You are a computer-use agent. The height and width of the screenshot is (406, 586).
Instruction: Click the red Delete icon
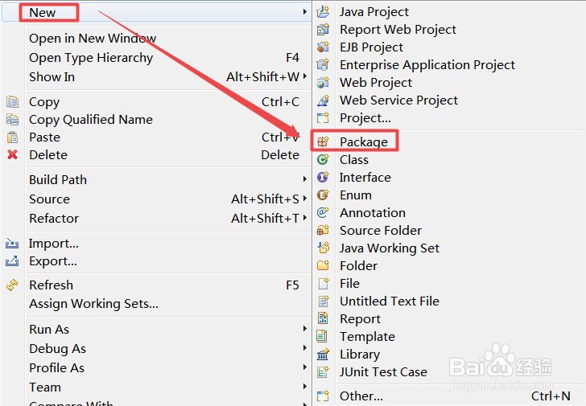click(x=12, y=155)
